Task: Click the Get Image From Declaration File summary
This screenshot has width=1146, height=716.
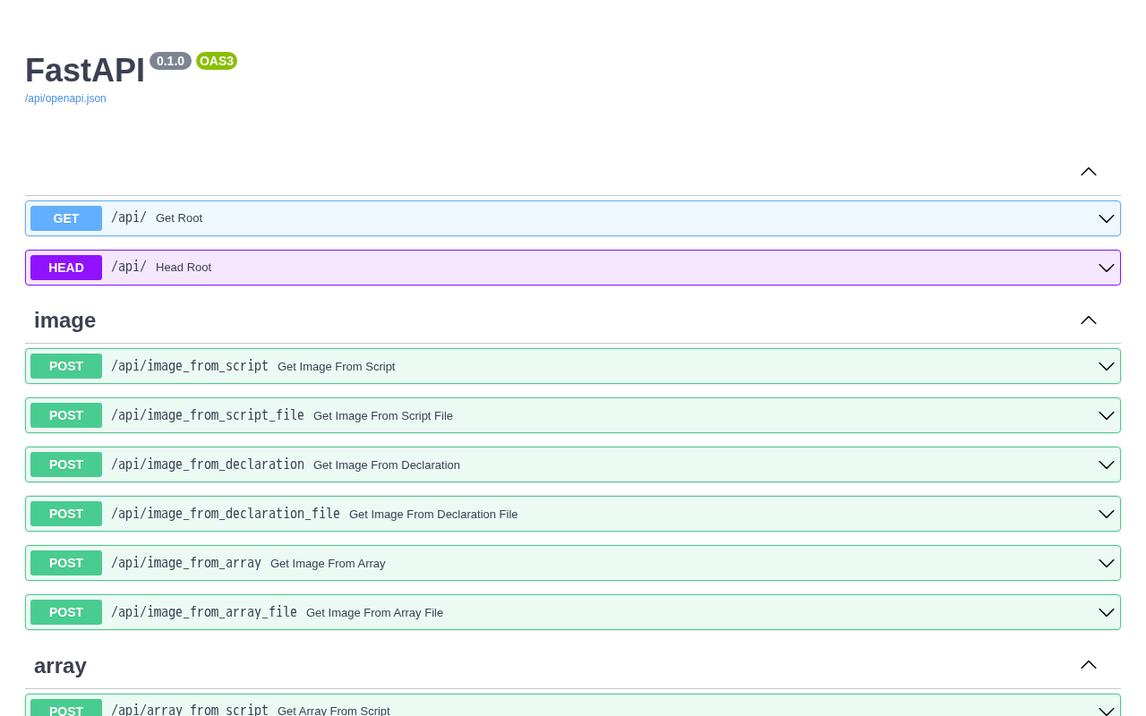Action: pyautogui.click(x=433, y=514)
